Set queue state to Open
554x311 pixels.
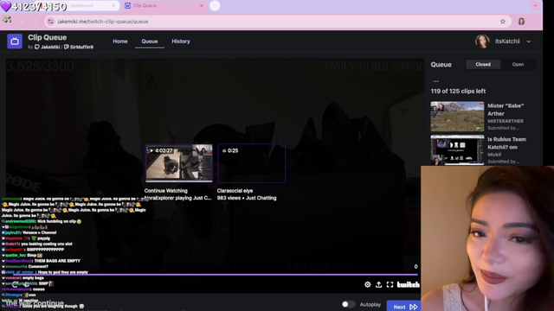pos(518,65)
